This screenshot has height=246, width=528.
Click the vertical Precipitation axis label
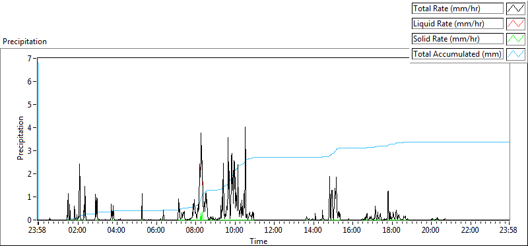click(20, 138)
